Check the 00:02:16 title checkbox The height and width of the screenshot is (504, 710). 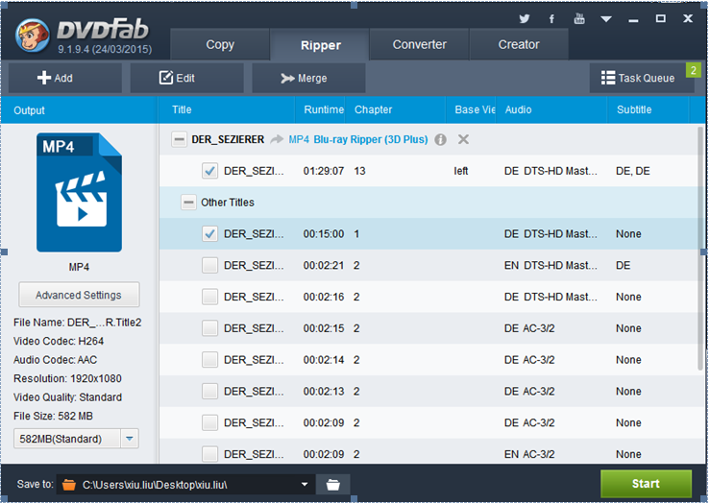[209, 297]
